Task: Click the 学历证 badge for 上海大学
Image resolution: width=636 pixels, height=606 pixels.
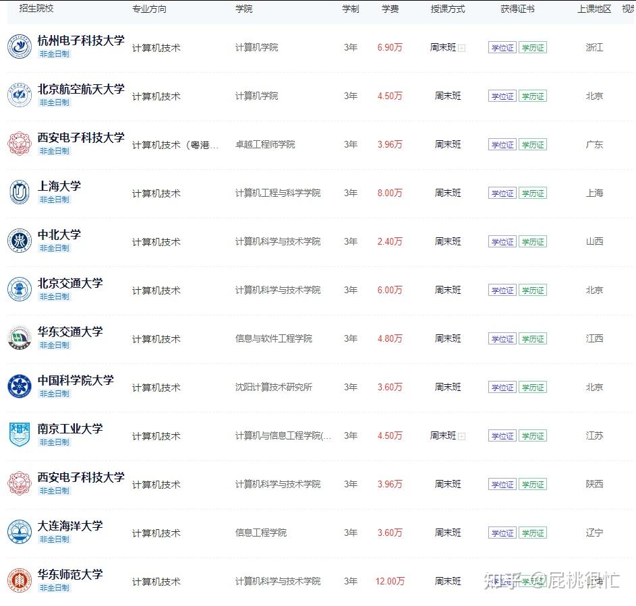Action: click(533, 193)
